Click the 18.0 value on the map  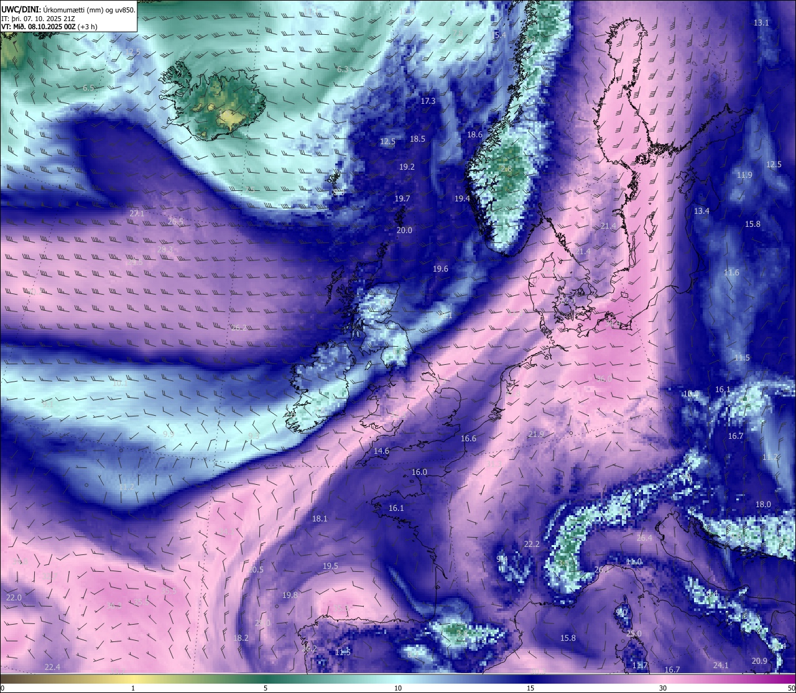(763, 504)
